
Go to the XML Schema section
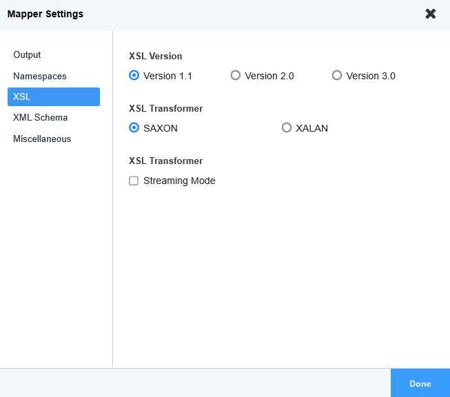click(40, 118)
